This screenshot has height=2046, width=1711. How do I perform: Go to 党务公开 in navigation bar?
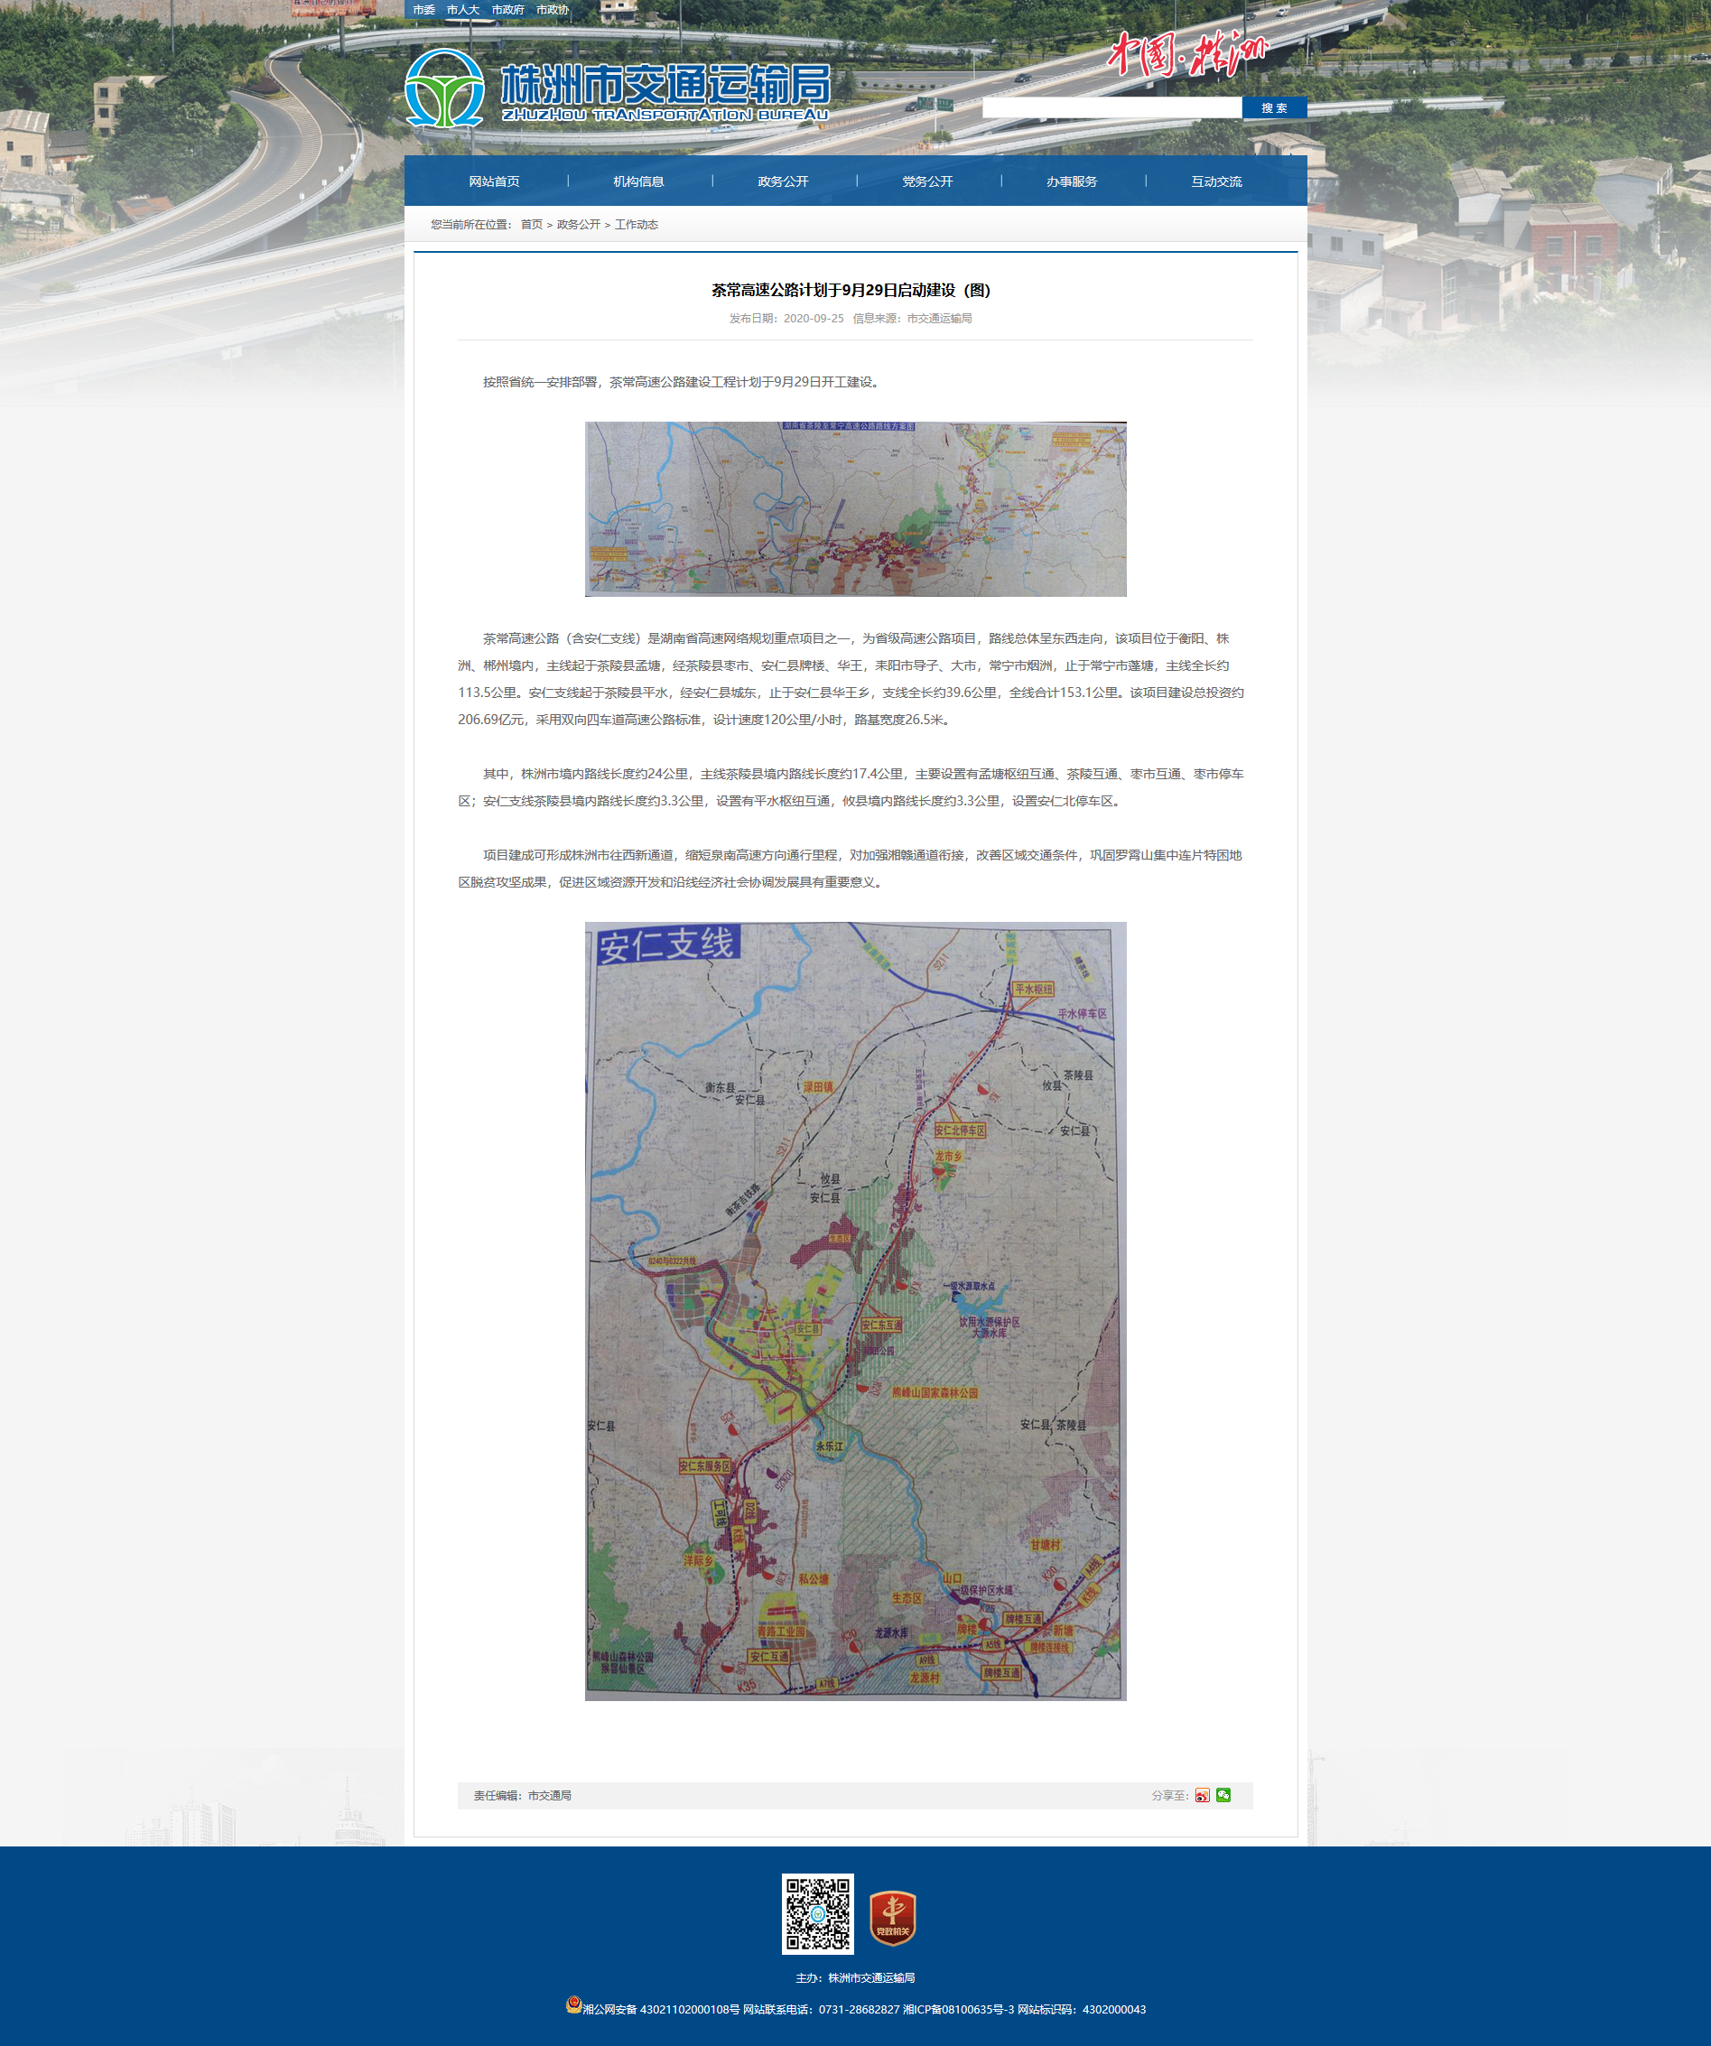coord(926,181)
